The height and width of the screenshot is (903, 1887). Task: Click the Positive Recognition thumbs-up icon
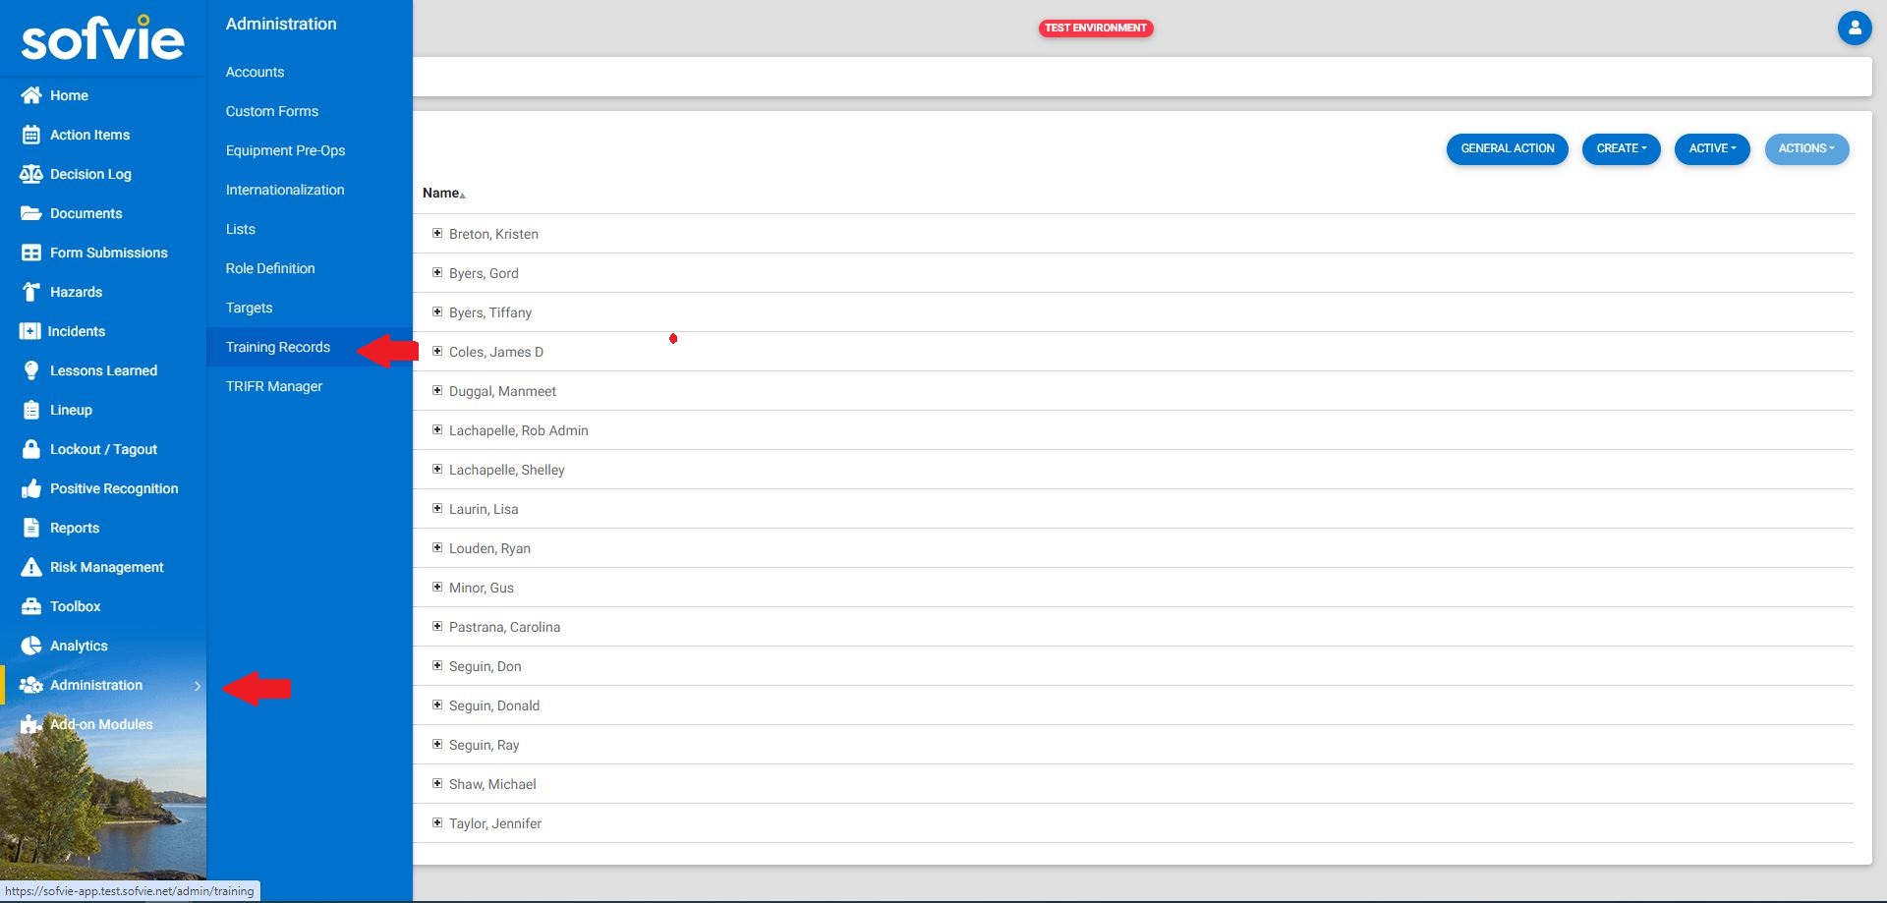click(x=31, y=488)
